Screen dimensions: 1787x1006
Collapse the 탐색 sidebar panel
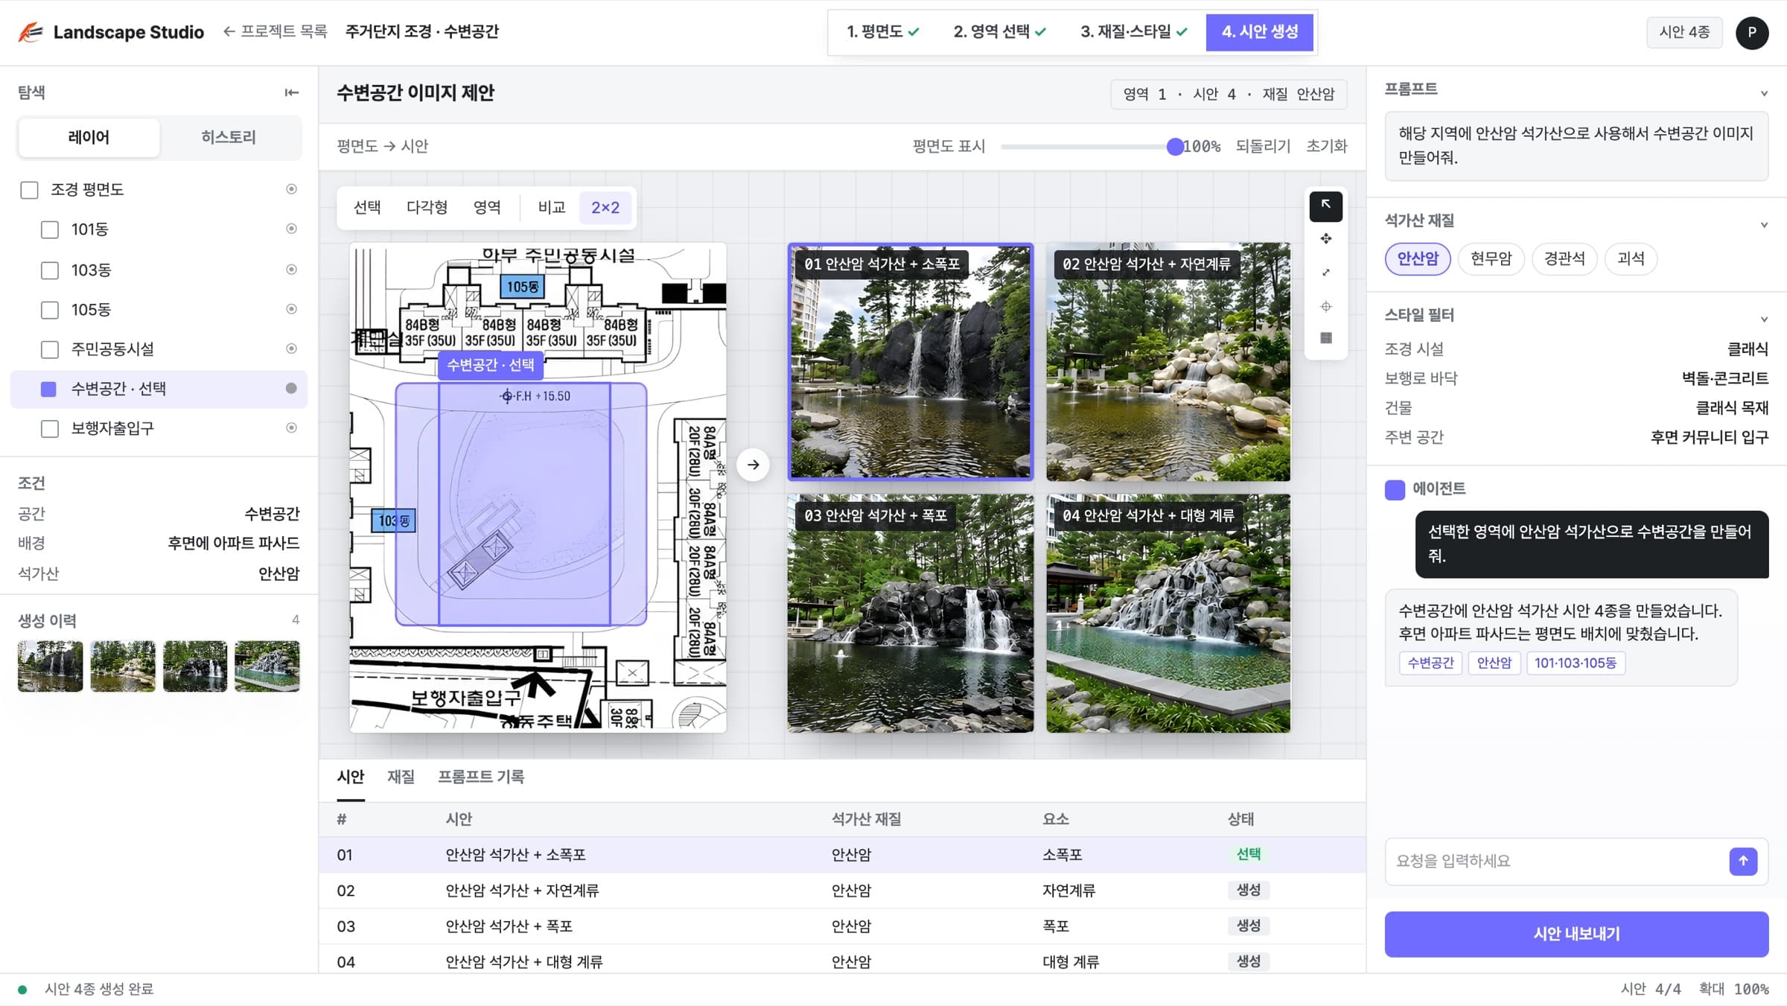(291, 92)
